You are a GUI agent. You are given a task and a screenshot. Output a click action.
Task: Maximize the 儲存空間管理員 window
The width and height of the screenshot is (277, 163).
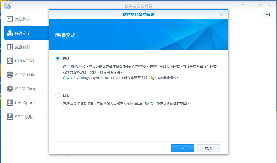[260, 6]
